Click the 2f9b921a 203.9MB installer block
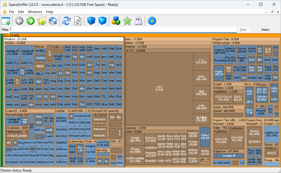Screen dimensions: 281x173 (61, 120)
